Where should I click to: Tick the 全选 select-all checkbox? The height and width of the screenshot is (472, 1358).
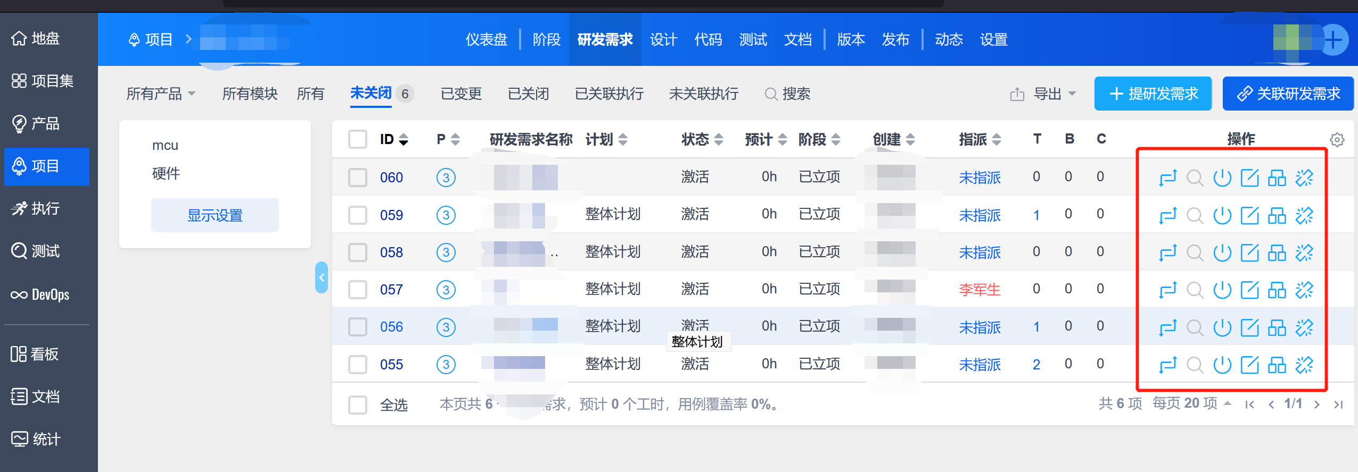[x=357, y=404]
